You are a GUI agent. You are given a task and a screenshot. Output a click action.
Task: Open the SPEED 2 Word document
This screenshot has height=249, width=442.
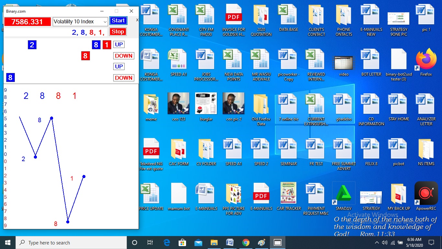pyautogui.click(x=261, y=152)
